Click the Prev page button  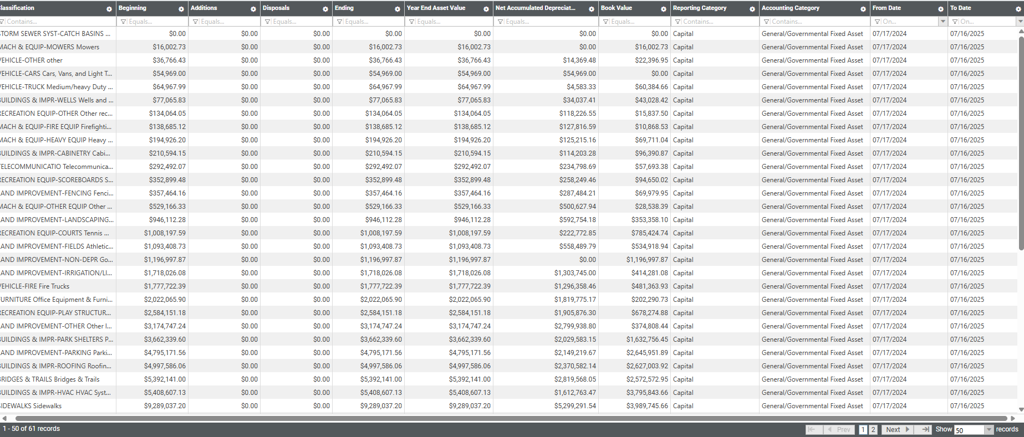[839, 429]
